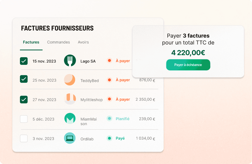The width and height of the screenshot is (252, 164).
Task: Click the Mylittleshop avatar icon
Action: click(x=70, y=99)
